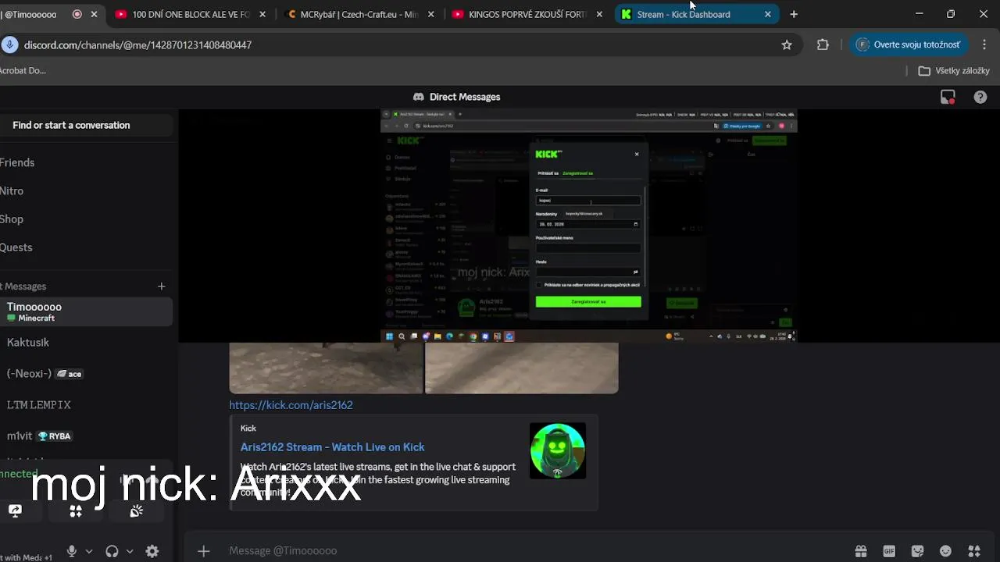Share your screen in voice panel
The image size is (1000, 562).
[x=15, y=511]
